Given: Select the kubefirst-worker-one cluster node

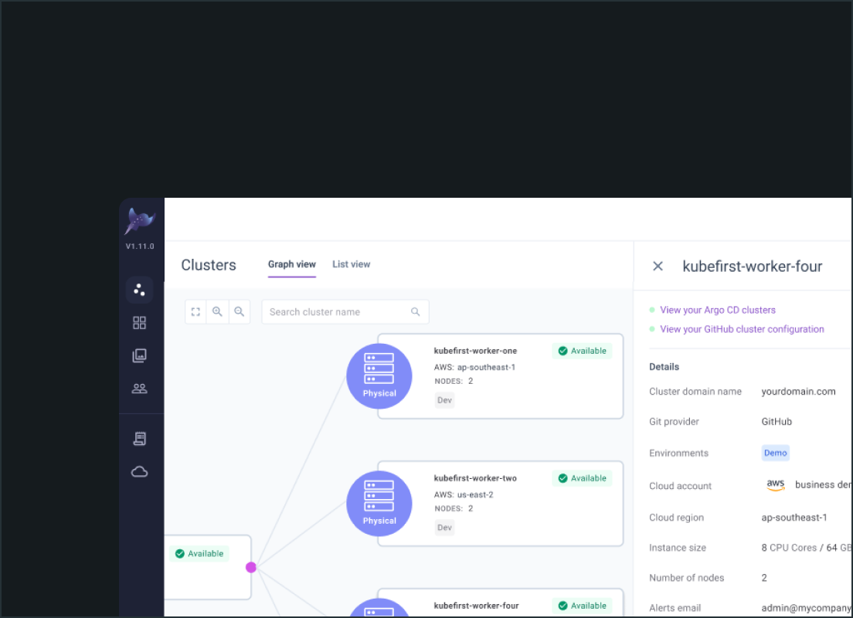Looking at the screenshot, I should point(499,376).
